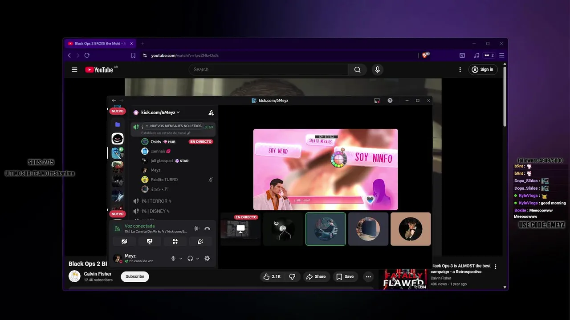Open Discord inbox icon in the title bar
Screen dimensions: 570x320
click(377, 100)
